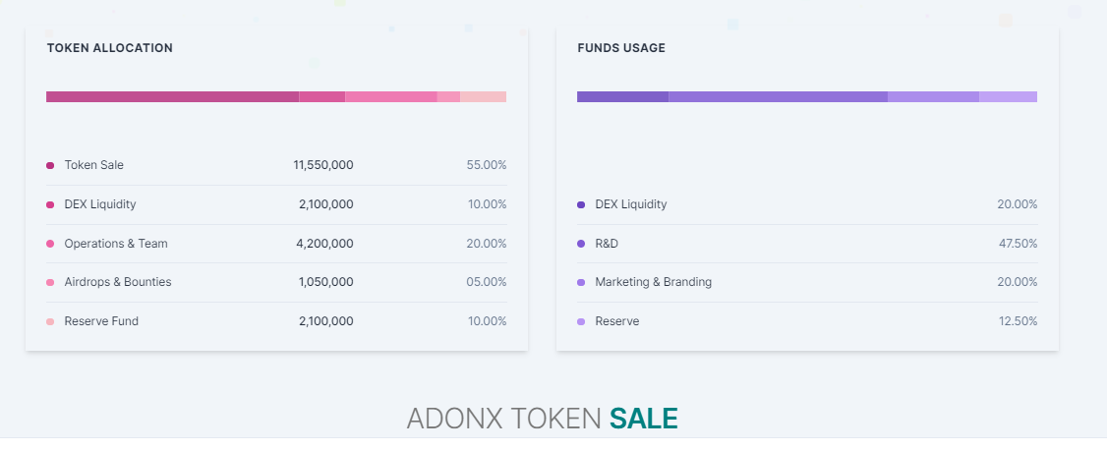Image resolution: width=1107 pixels, height=451 pixels.
Task: Click the 47.50% R&D percentage
Action: (1017, 244)
